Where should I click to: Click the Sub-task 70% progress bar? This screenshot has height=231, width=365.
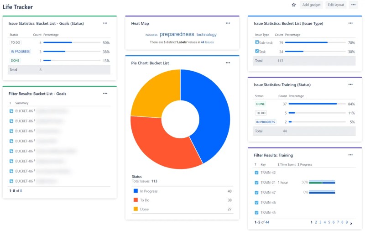(315, 42)
